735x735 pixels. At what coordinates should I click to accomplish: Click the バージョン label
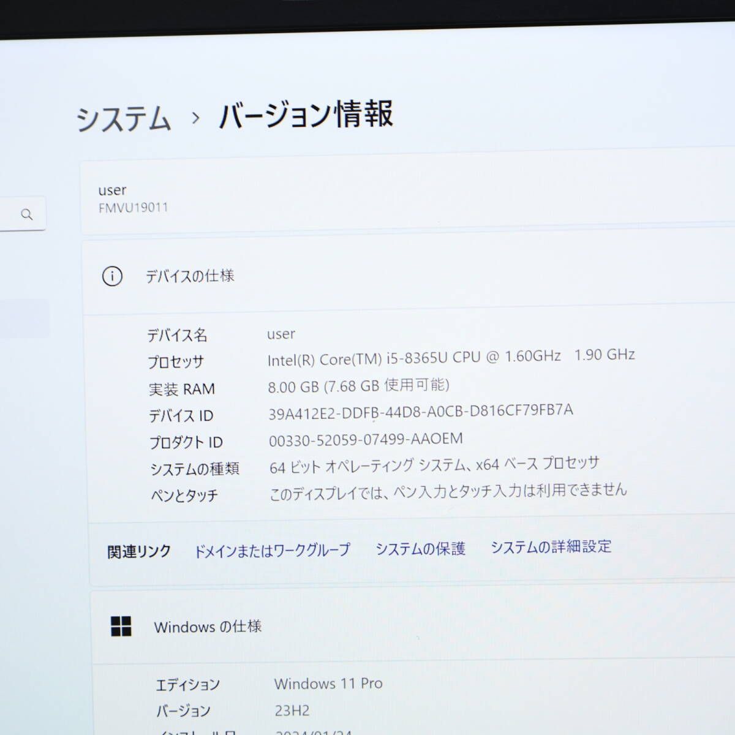click(183, 711)
